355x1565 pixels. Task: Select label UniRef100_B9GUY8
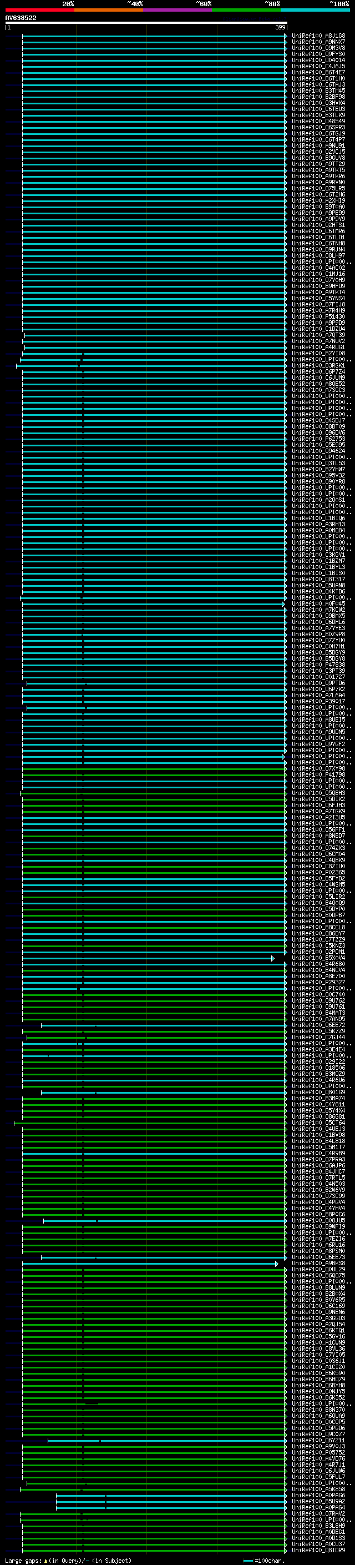tap(318, 158)
